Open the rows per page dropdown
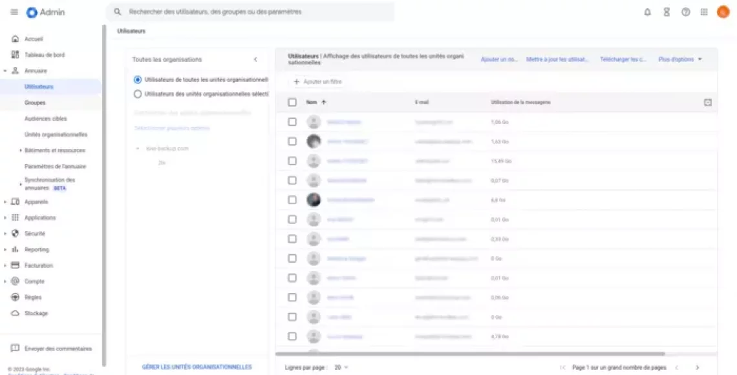 coord(341,367)
